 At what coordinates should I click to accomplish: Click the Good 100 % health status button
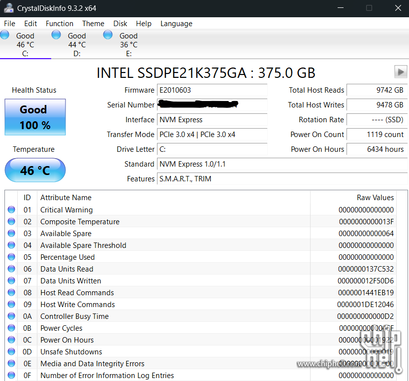[35, 117]
